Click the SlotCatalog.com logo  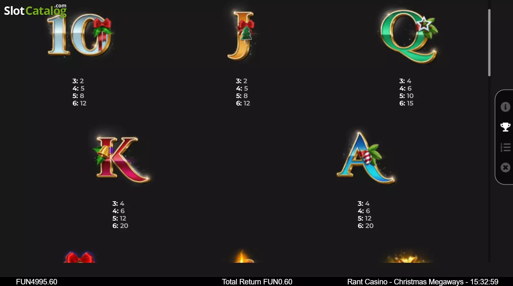(x=35, y=10)
